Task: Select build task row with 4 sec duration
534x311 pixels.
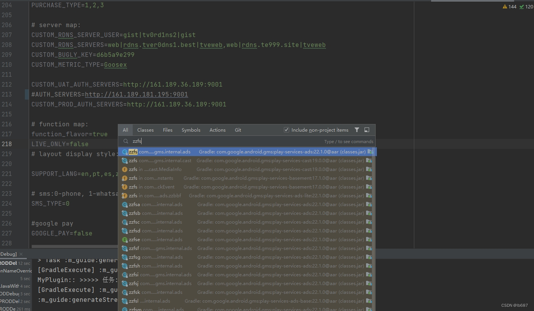Action: point(15,286)
